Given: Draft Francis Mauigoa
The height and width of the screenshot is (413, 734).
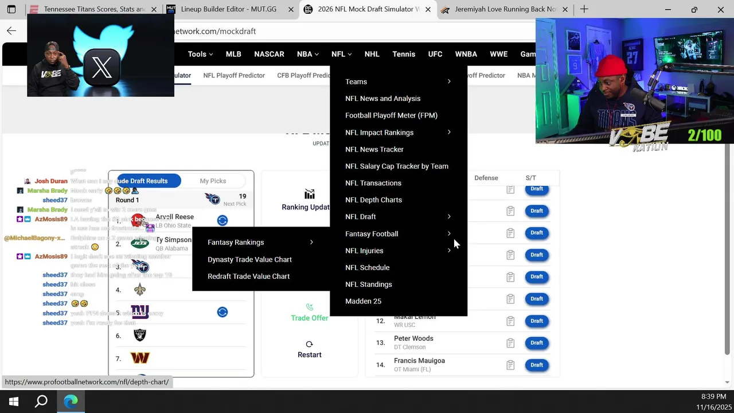Looking at the screenshot, I should coord(537,365).
